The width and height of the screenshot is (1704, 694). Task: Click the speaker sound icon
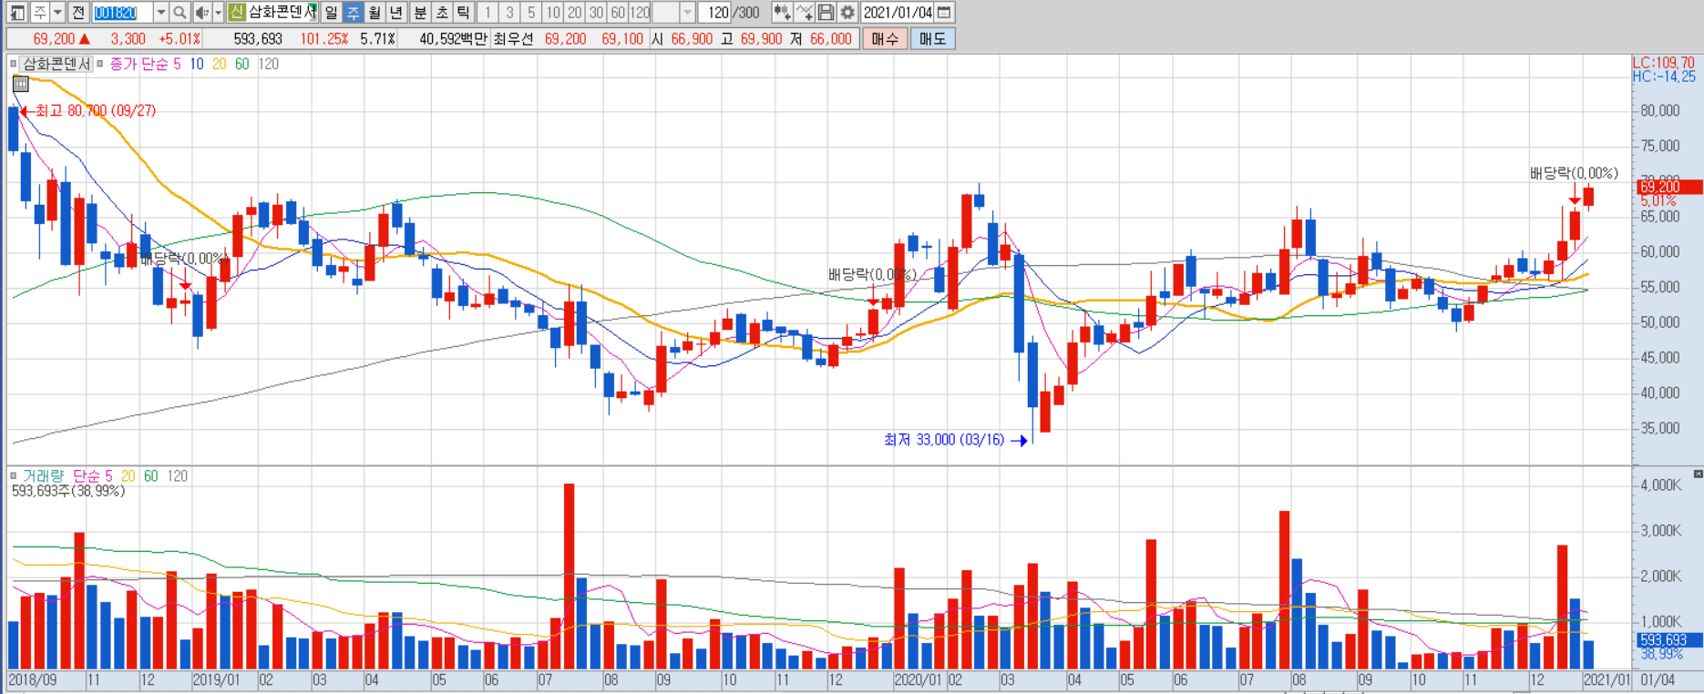click(x=202, y=13)
